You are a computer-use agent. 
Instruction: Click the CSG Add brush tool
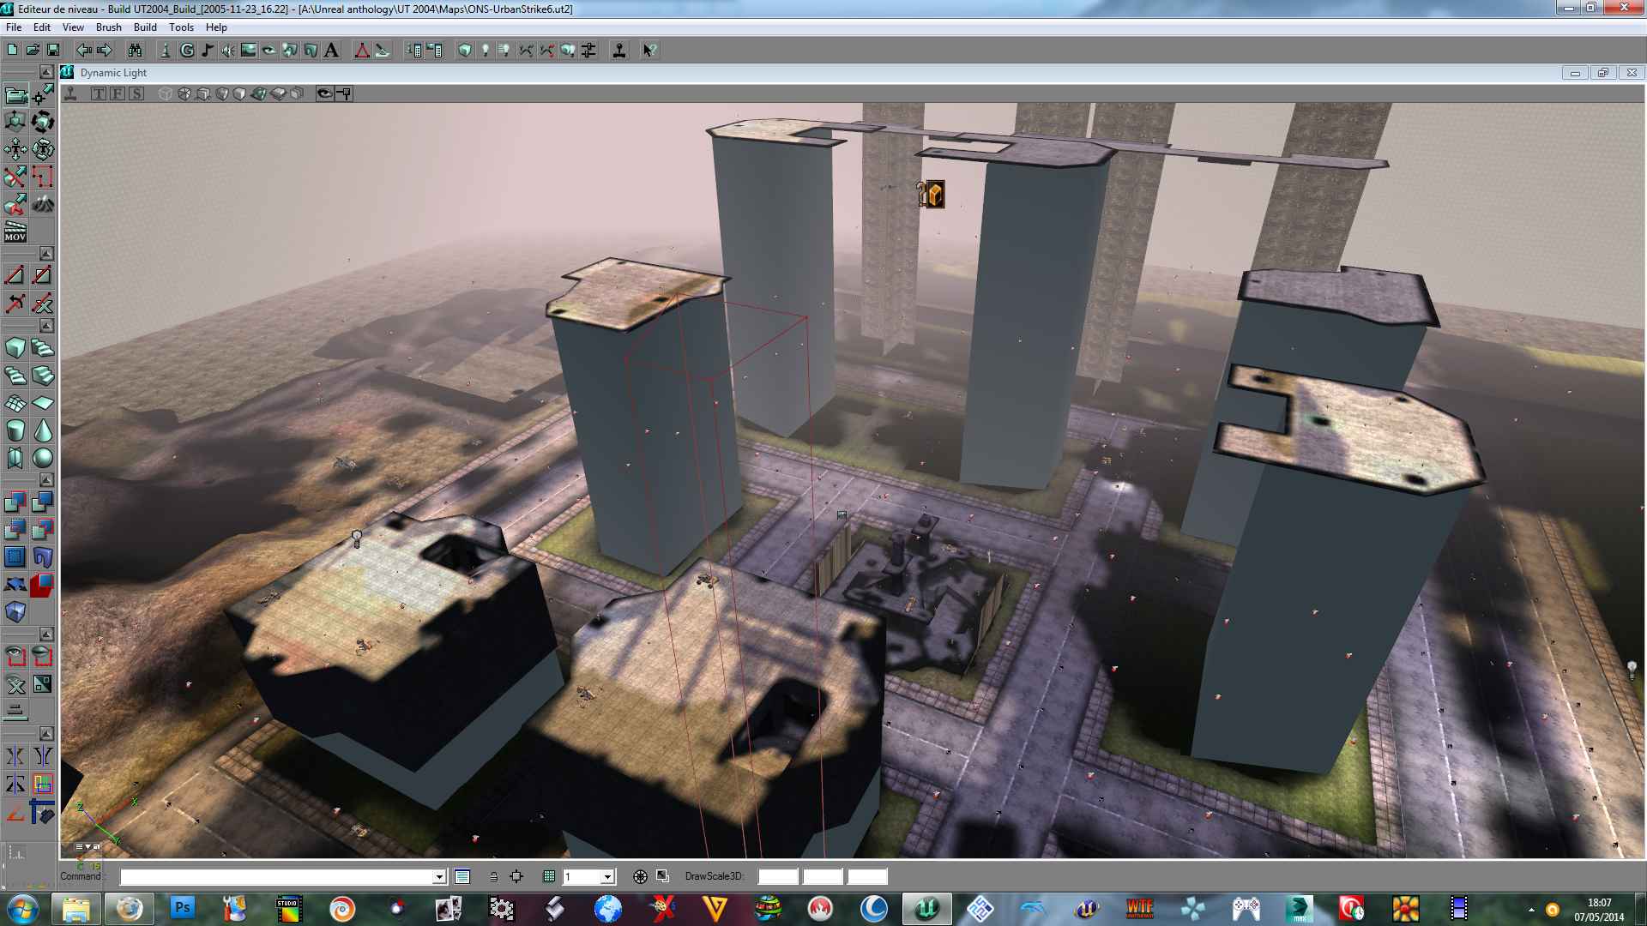(15, 502)
